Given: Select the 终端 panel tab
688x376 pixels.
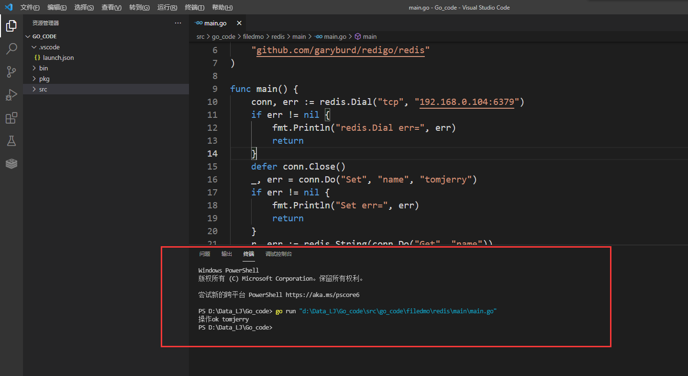Looking at the screenshot, I should point(249,254).
